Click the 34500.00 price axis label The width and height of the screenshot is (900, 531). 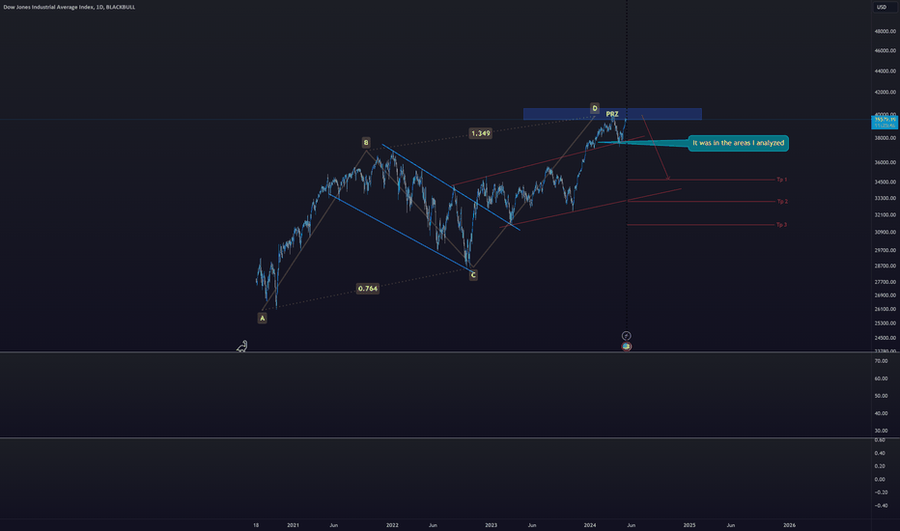[x=886, y=182]
